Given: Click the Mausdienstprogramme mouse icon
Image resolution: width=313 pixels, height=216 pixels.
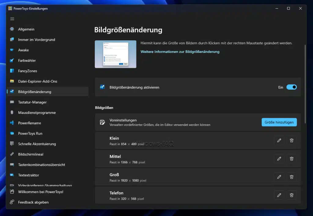Looking at the screenshot, I should click(12, 112).
